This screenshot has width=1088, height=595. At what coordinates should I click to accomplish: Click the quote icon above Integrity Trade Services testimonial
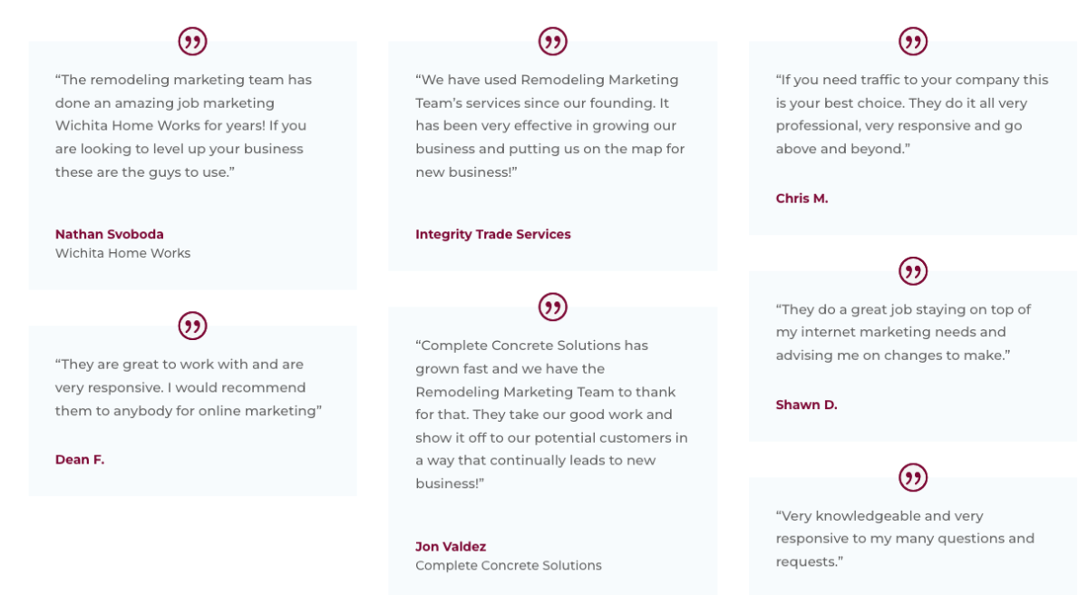click(x=553, y=41)
